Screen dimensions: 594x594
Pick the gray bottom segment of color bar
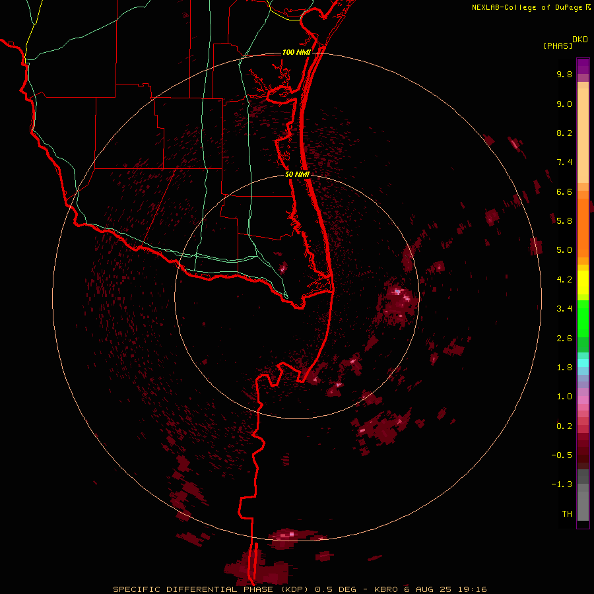(x=583, y=502)
